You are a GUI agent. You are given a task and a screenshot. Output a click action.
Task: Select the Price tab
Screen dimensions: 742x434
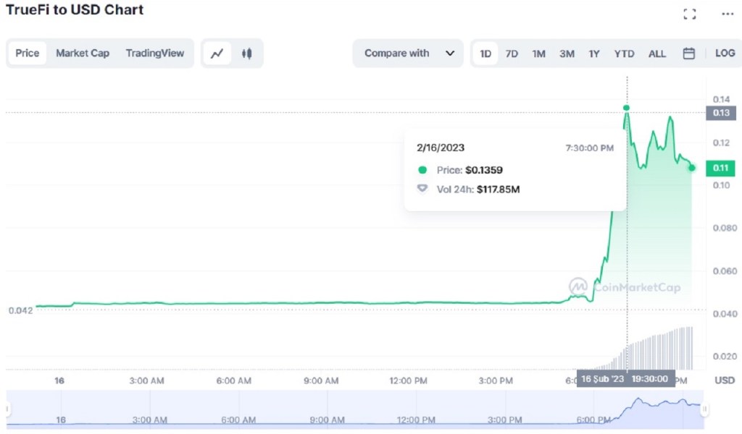27,53
